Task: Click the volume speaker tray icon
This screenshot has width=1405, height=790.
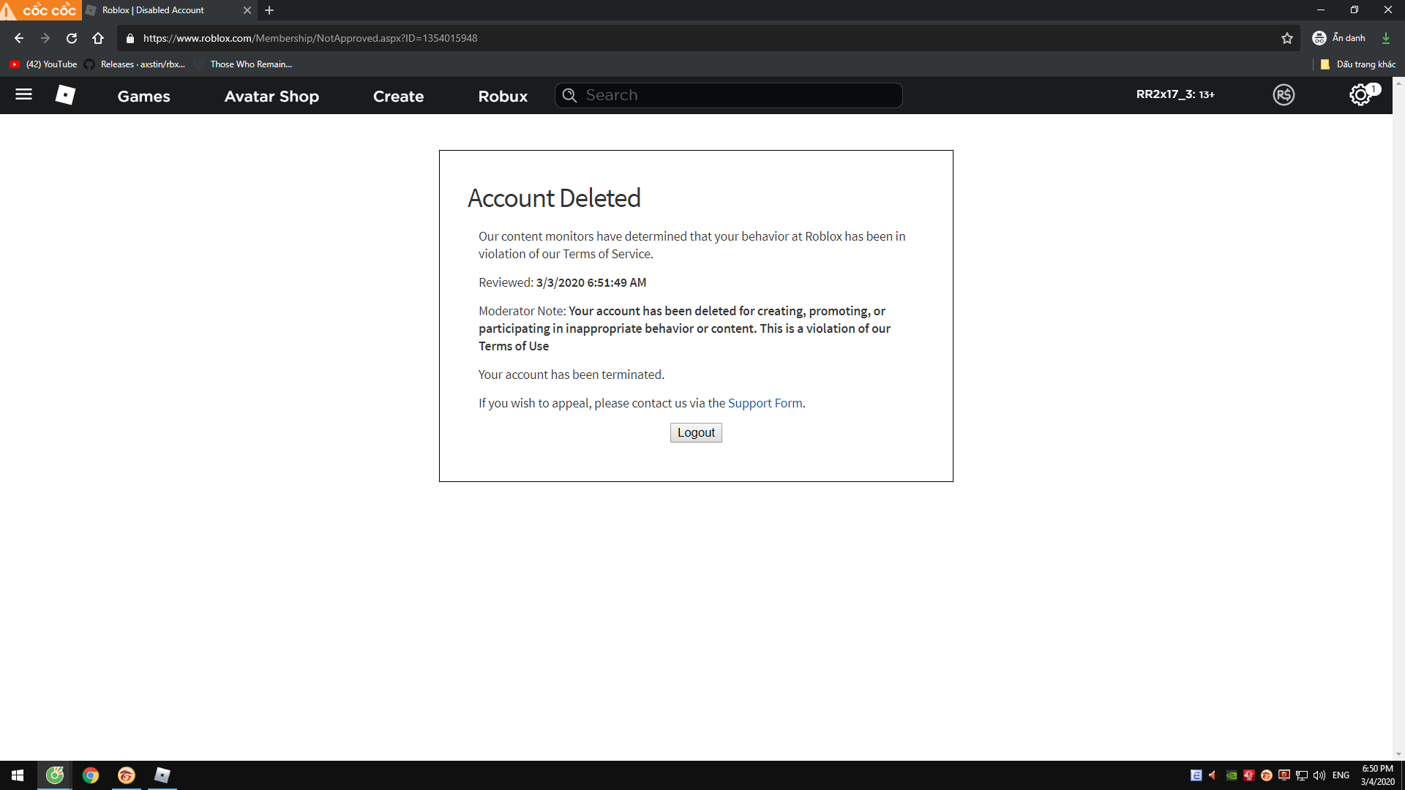Action: (1319, 775)
